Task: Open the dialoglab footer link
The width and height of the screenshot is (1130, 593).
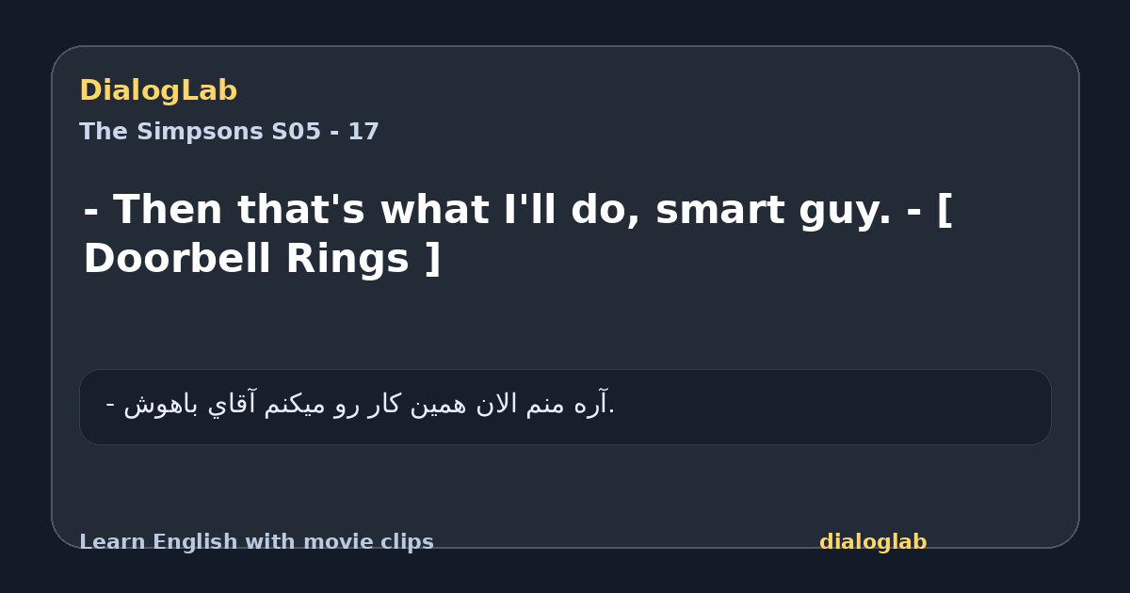Action: [873, 542]
